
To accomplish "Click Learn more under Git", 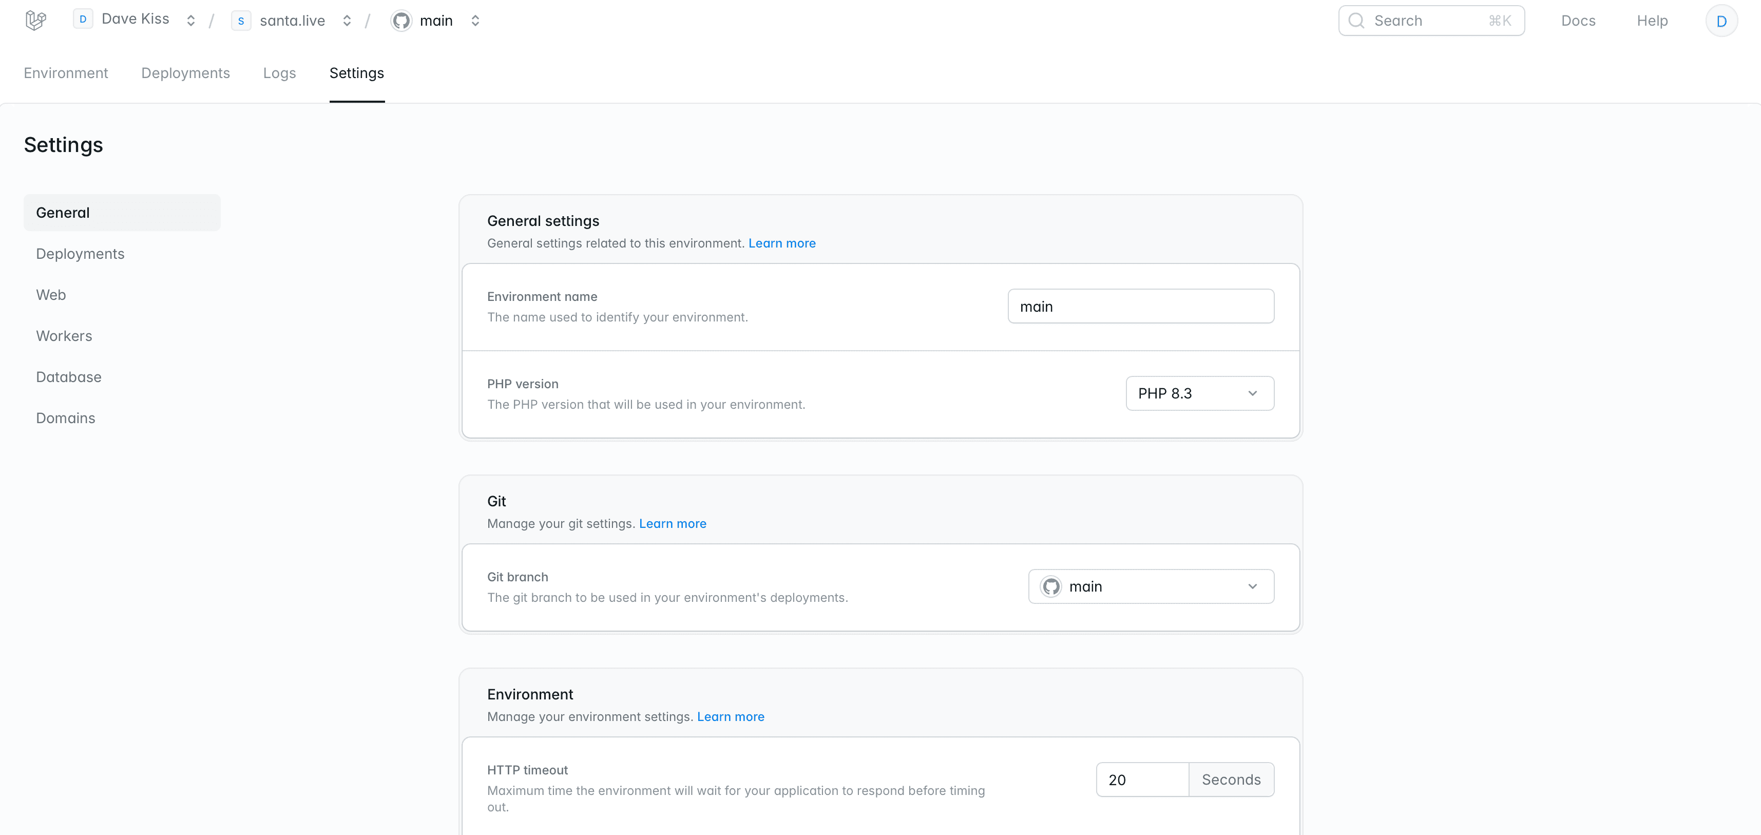I will coord(672,523).
